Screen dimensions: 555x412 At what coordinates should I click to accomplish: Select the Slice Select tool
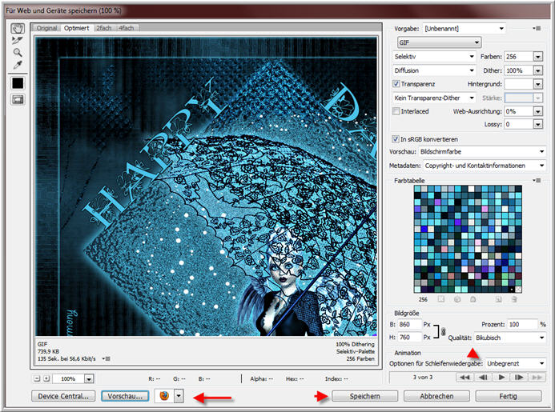pos(17,40)
